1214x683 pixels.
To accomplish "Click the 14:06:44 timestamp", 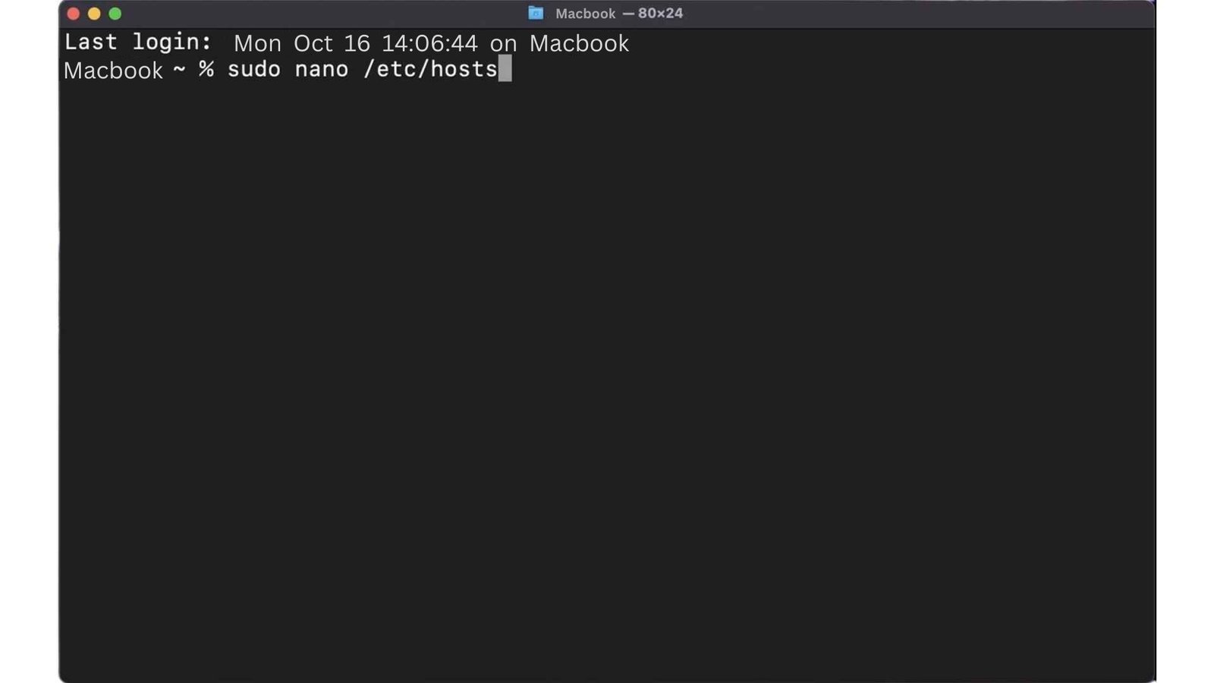I will click(429, 43).
